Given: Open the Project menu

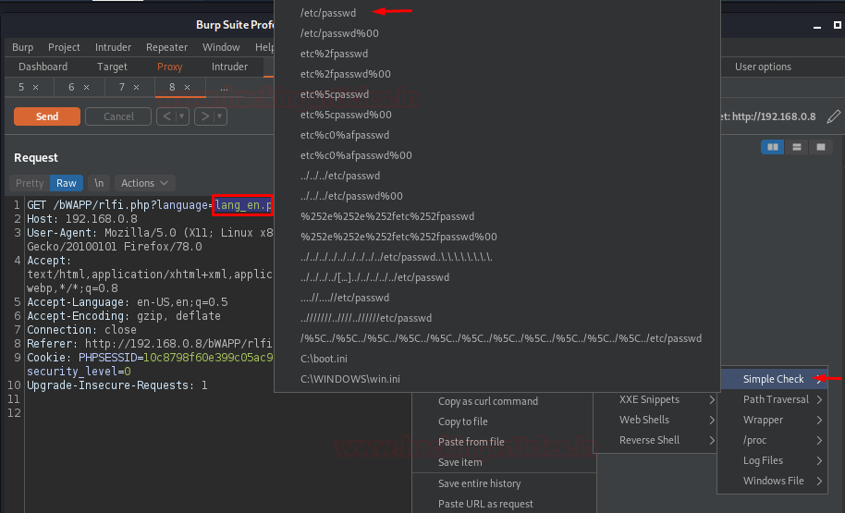Looking at the screenshot, I should tap(64, 47).
